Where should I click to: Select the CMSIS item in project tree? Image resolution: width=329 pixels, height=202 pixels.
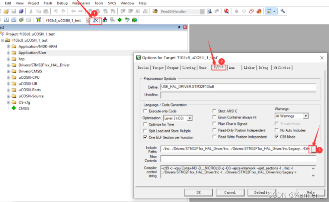point(24,108)
